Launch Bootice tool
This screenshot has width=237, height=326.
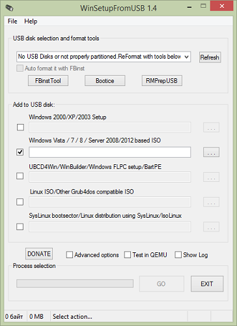click(105, 81)
